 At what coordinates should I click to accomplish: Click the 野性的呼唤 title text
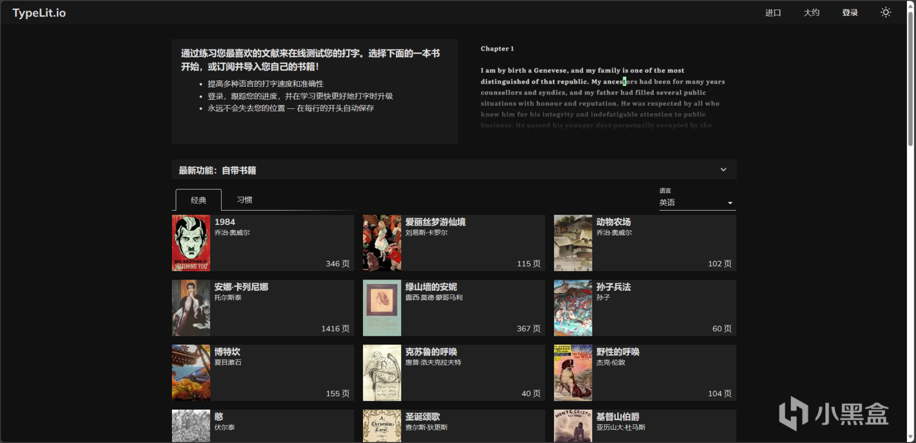(x=618, y=352)
